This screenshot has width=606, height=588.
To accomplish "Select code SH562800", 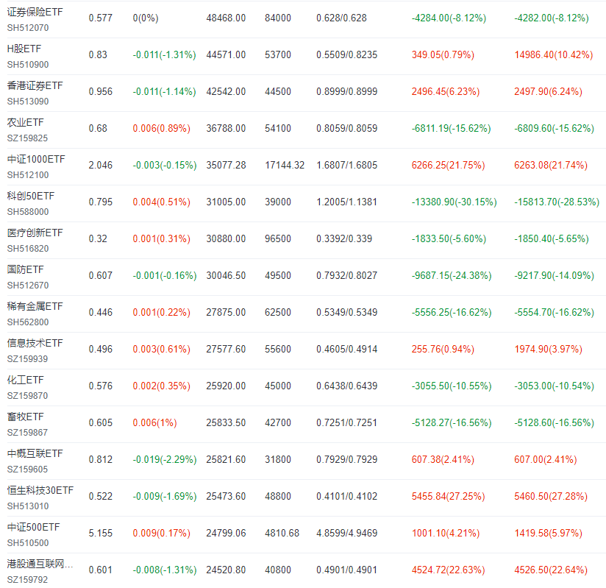I will click(28, 322).
